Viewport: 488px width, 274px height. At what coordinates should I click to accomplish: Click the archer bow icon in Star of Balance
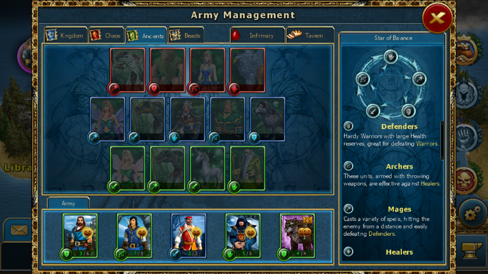(363, 79)
